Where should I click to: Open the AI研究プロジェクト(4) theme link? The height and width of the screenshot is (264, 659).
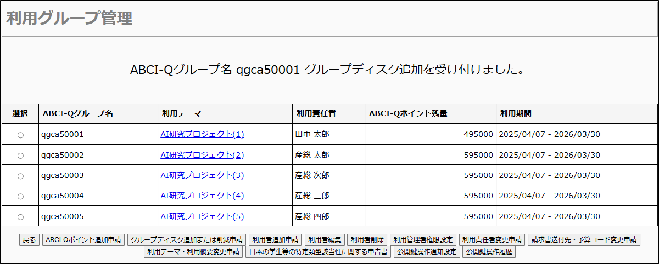point(202,196)
